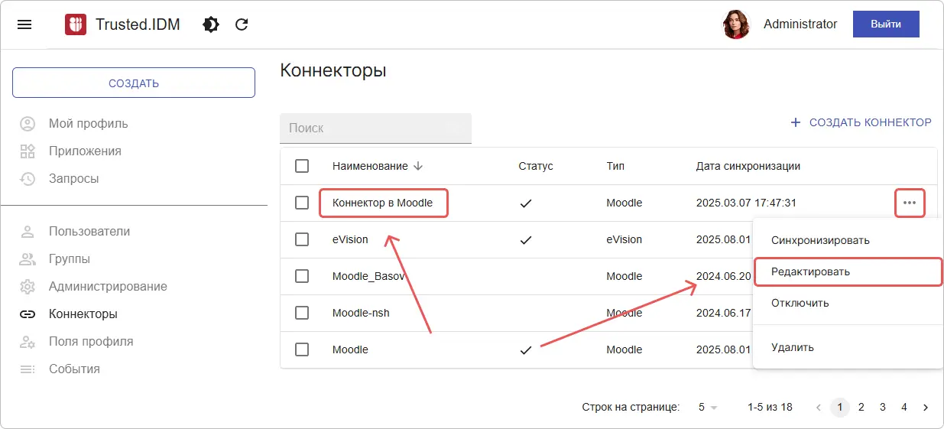The image size is (944, 429).
Task: Focus the connector search field
Action: click(375, 128)
